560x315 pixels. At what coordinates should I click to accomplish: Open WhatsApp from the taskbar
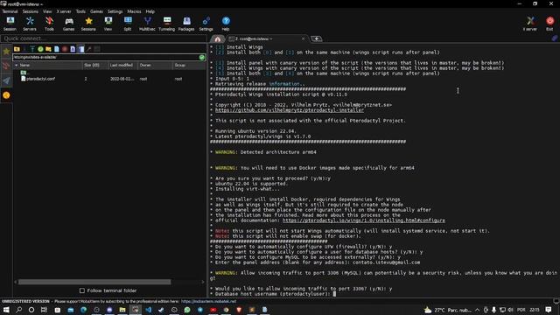pyautogui.click(x=187, y=310)
